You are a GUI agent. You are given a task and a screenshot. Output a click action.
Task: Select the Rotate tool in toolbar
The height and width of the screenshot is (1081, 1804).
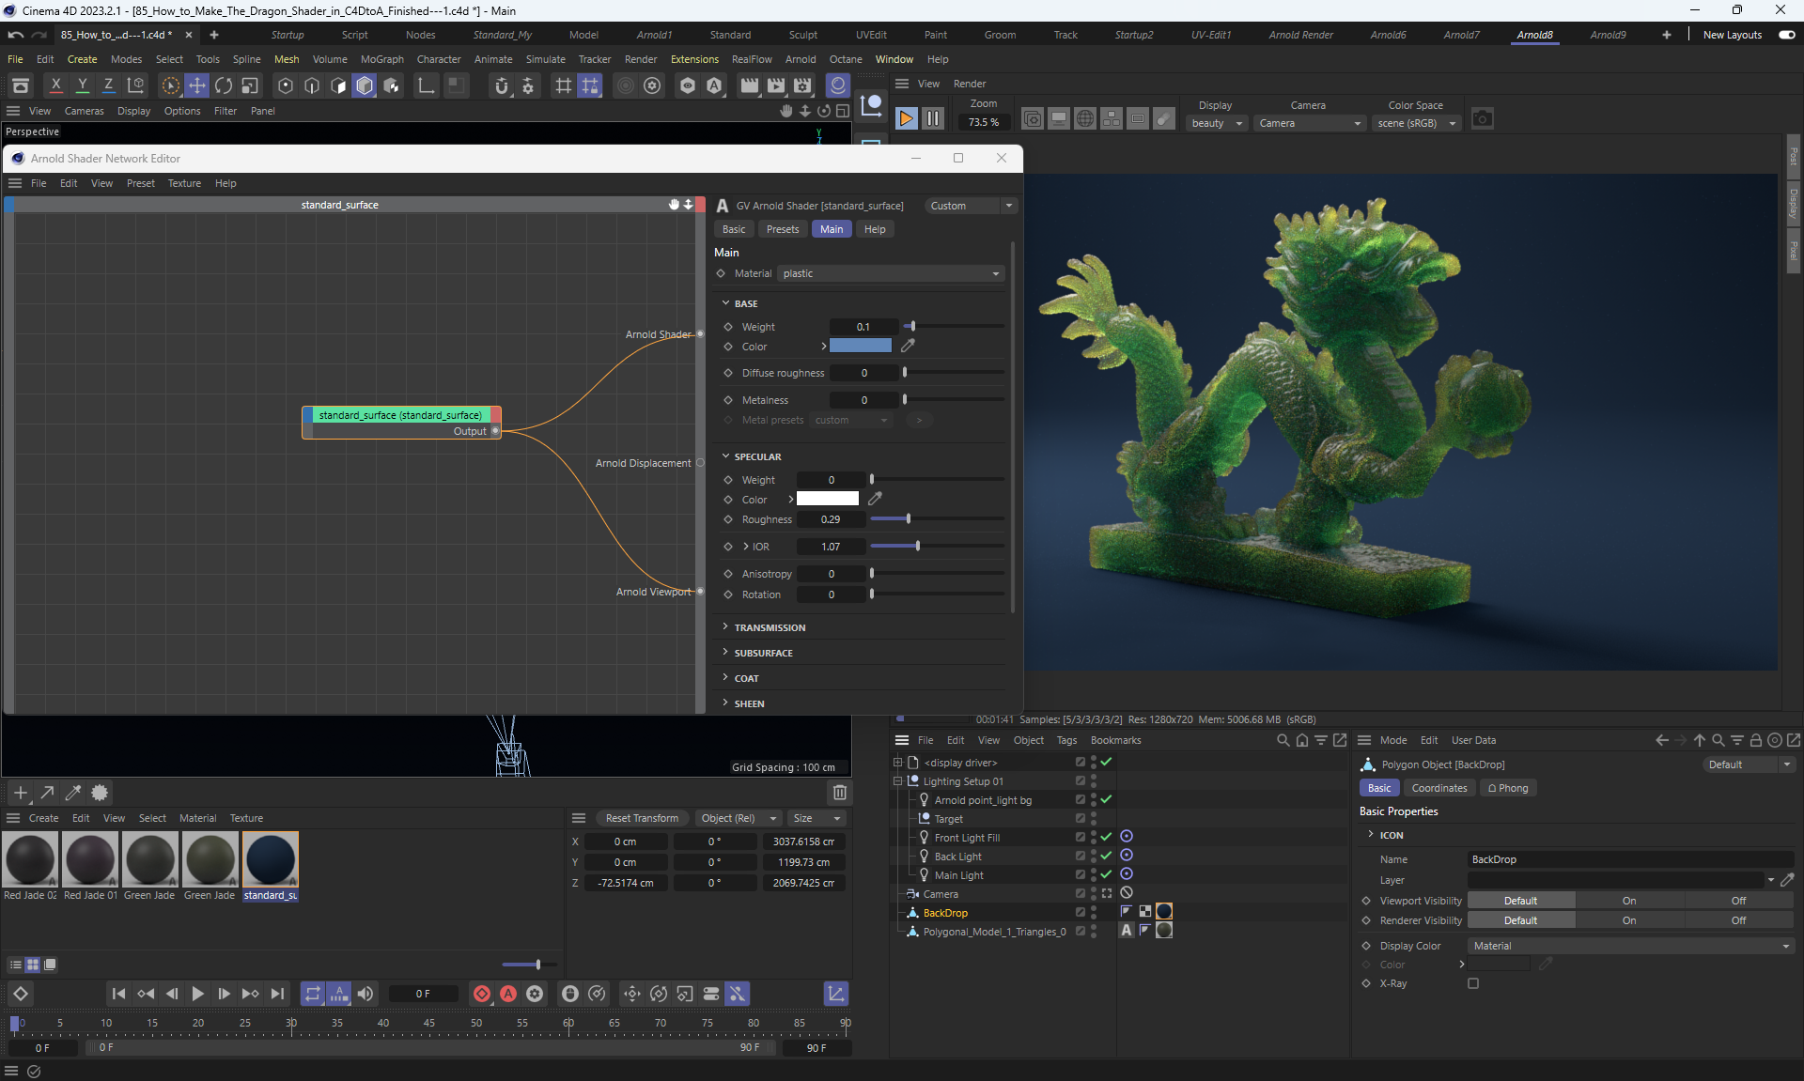point(224,85)
